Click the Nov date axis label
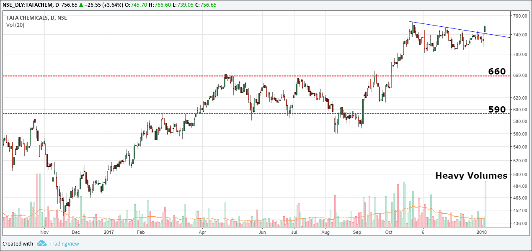The height and width of the screenshot is (251, 532). (x=44, y=232)
